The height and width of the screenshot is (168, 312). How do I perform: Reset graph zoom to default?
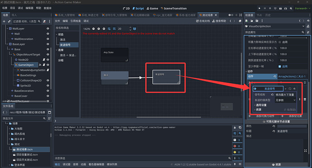coord(99,29)
